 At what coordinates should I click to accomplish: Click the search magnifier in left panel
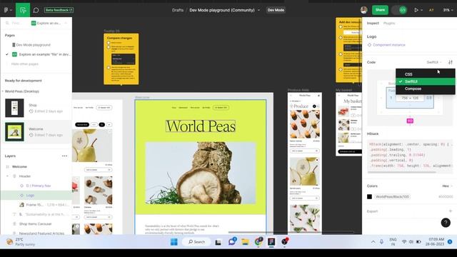(x=7, y=23)
